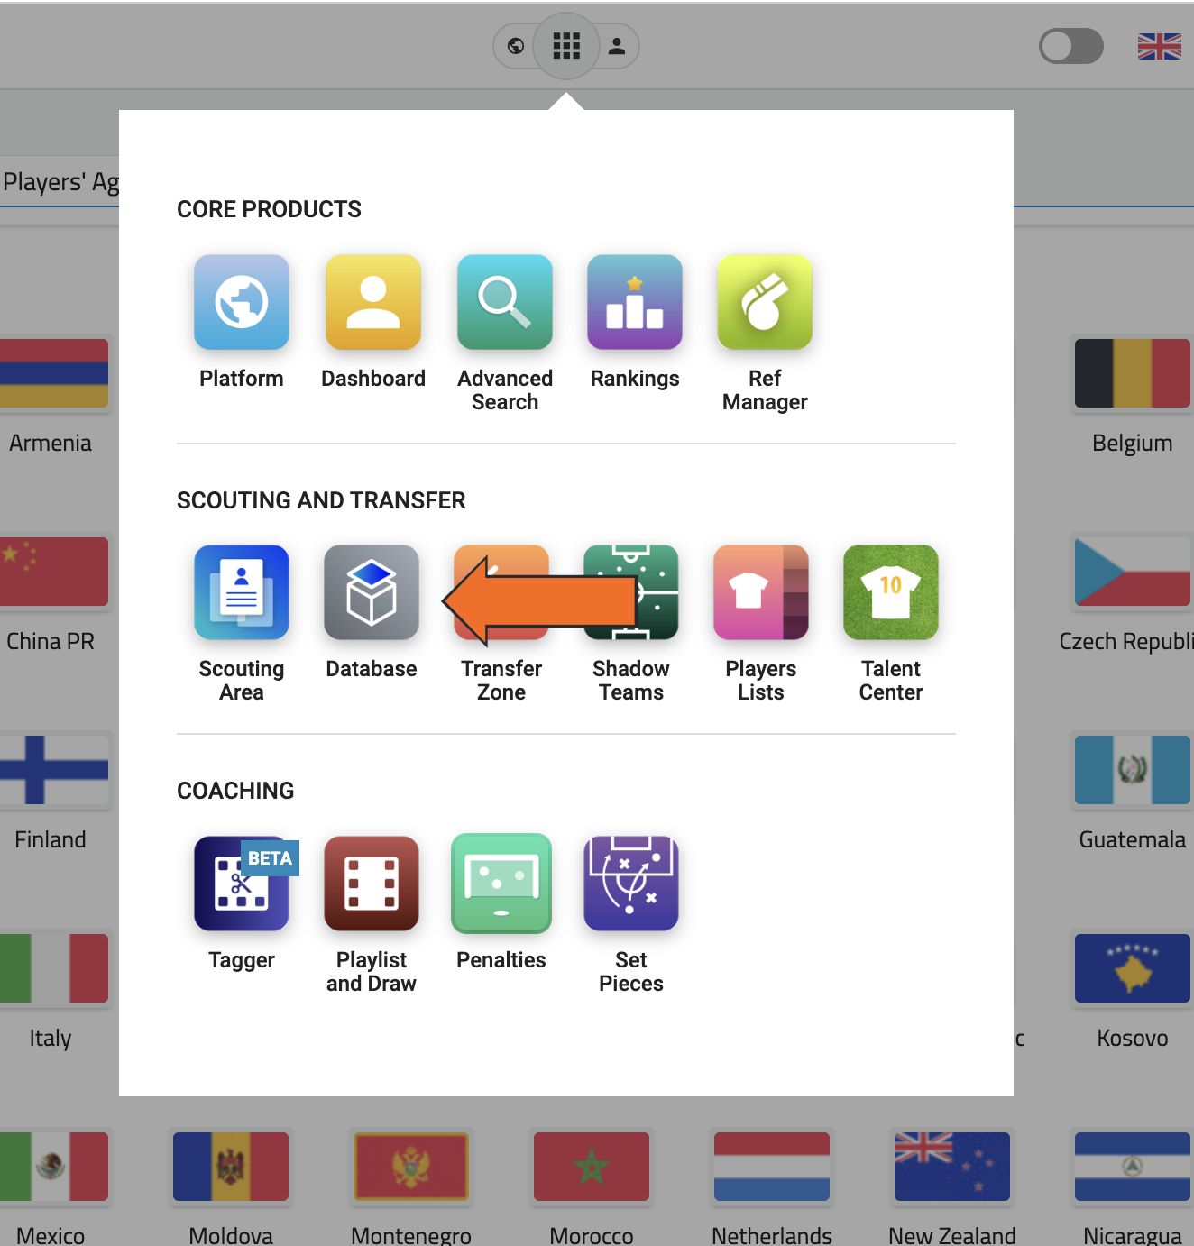Open the Set Pieces app
Viewport: 1194px width, 1246px height.
pyautogui.click(x=631, y=884)
